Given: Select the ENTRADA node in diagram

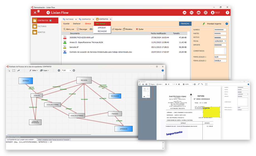Looking at the screenshot, I should (26, 81).
